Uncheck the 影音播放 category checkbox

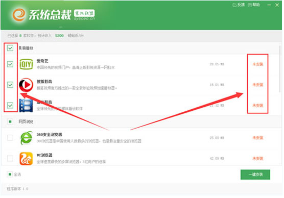(x=10, y=48)
